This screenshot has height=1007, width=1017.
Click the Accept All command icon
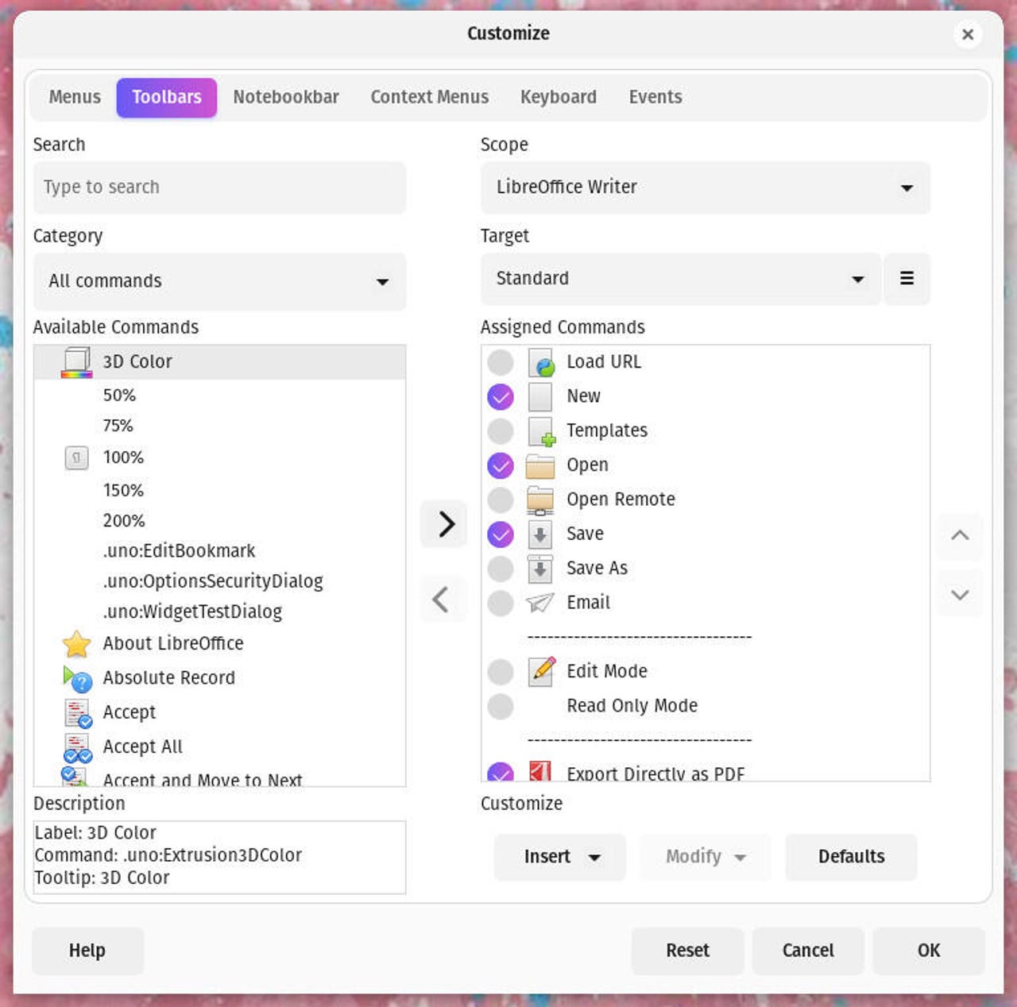77,747
